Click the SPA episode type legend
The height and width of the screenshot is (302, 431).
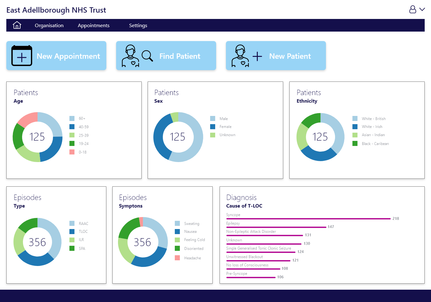point(77,248)
